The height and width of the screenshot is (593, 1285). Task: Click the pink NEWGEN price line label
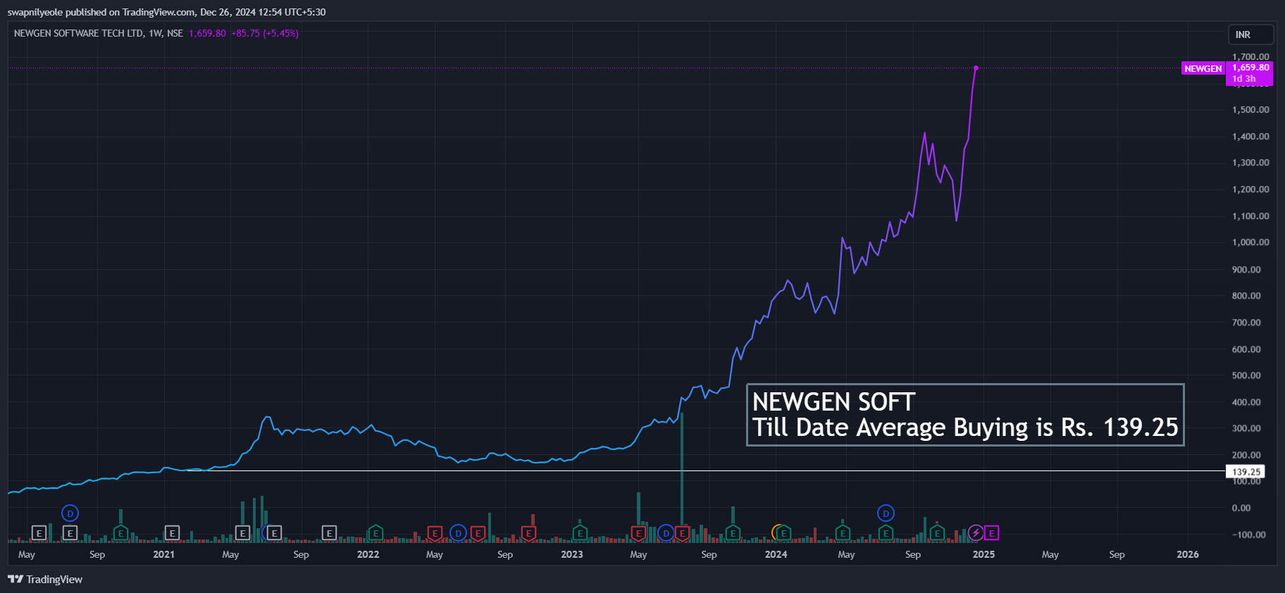coord(1203,68)
